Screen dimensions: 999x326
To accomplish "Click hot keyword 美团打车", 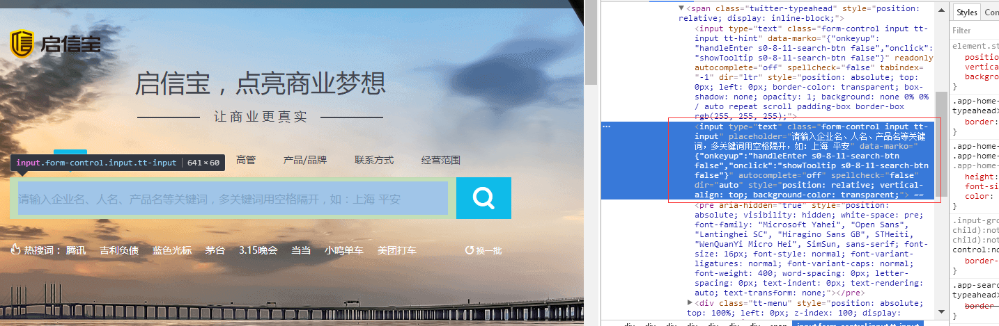I will (397, 250).
